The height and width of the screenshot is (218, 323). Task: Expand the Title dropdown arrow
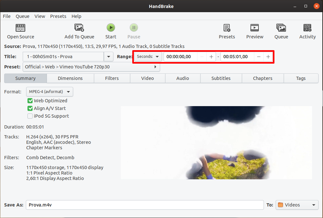click(x=109, y=57)
